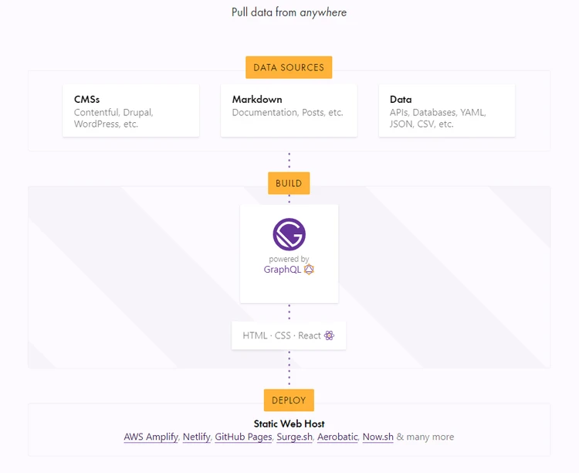
Task: Click the DATA SOURCES label
Action: point(289,67)
